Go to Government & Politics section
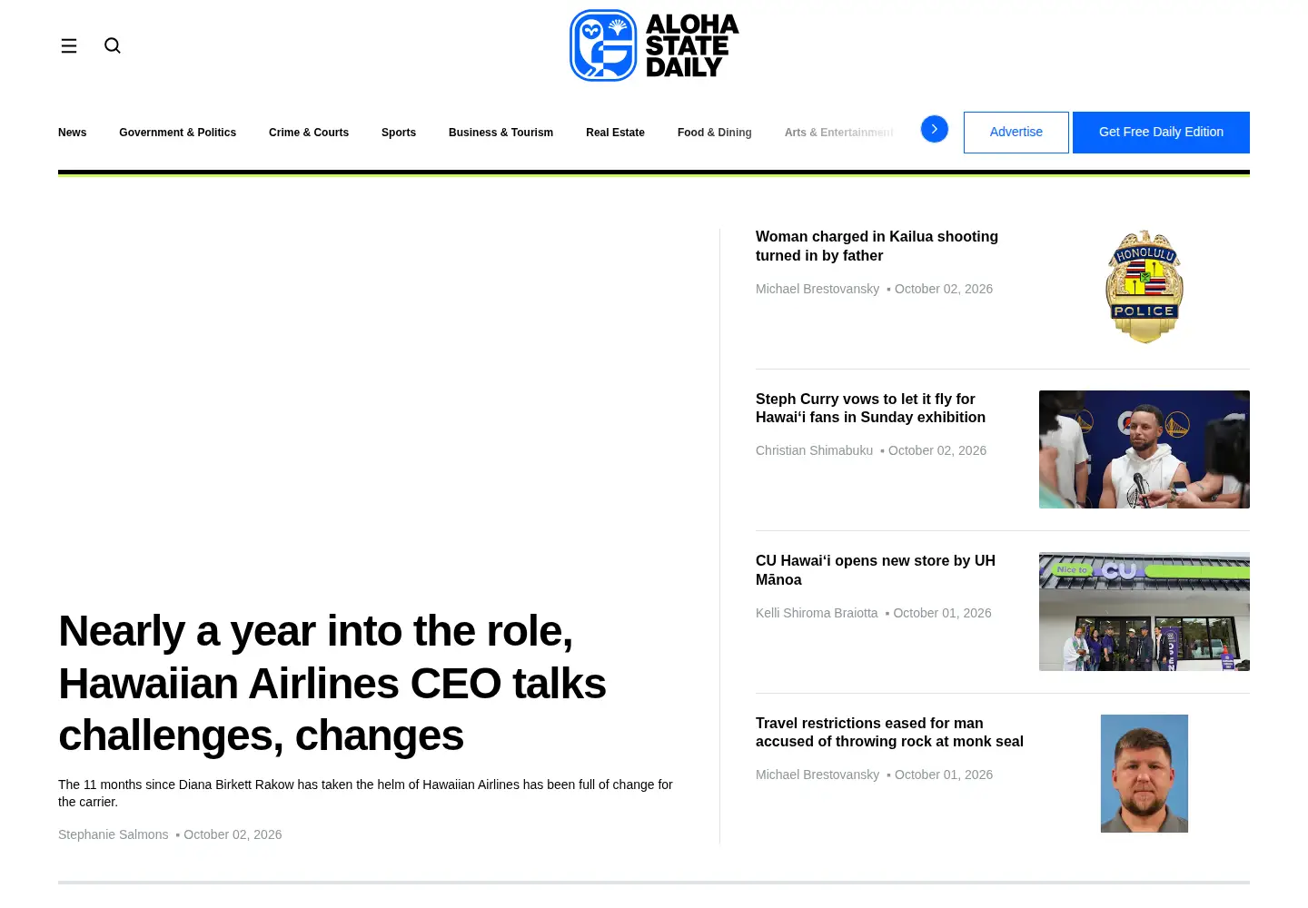Image resolution: width=1308 pixels, height=908 pixels. pyautogui.click(x=177, y=133)
